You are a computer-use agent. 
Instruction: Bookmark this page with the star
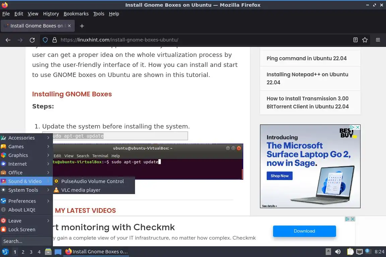[365, 40]
